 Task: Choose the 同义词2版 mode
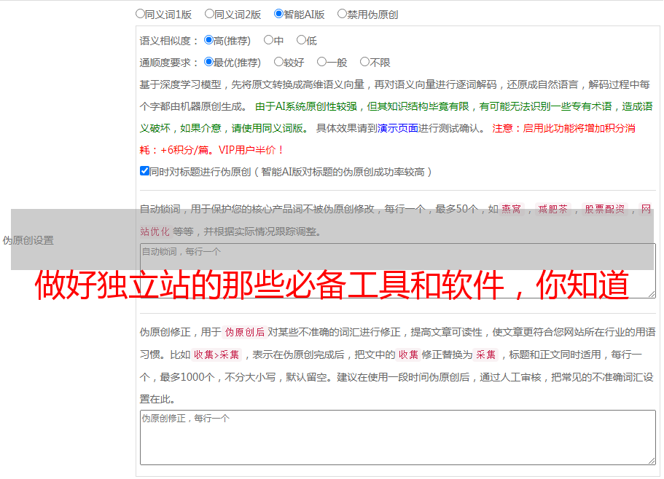210,13
